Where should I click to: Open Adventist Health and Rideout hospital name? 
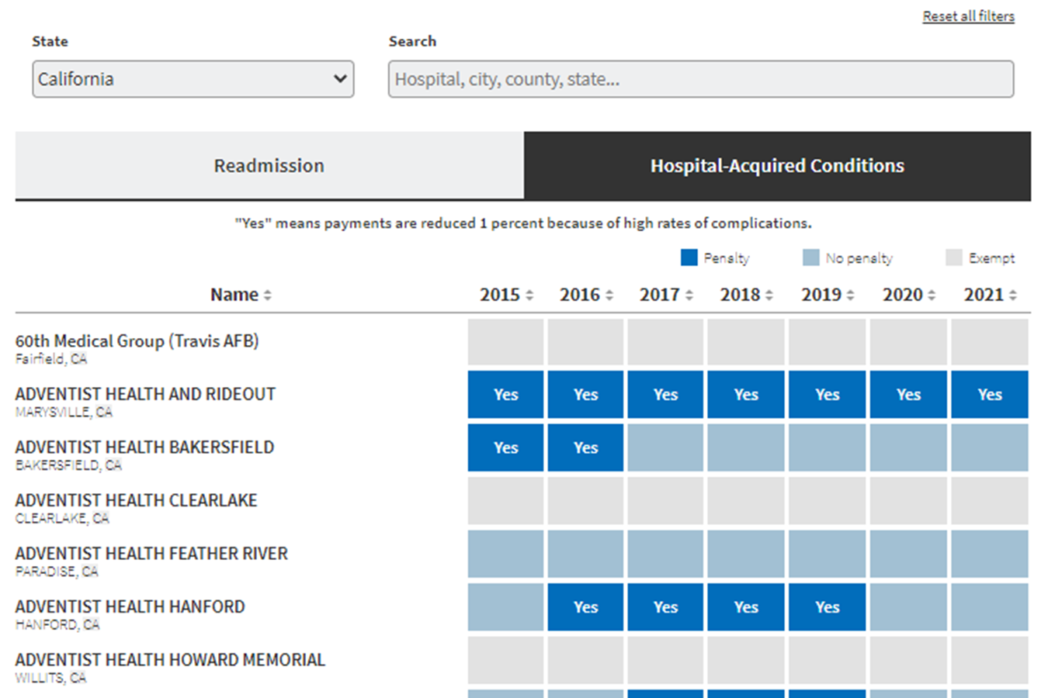tap(145, 394)
